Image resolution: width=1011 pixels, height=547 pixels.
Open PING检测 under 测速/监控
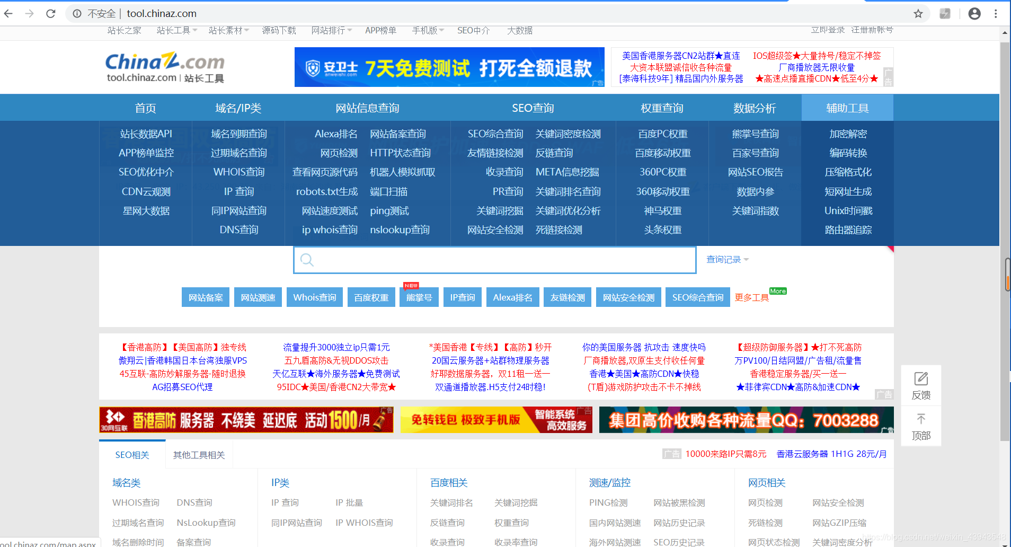click(x=608, y=502)
